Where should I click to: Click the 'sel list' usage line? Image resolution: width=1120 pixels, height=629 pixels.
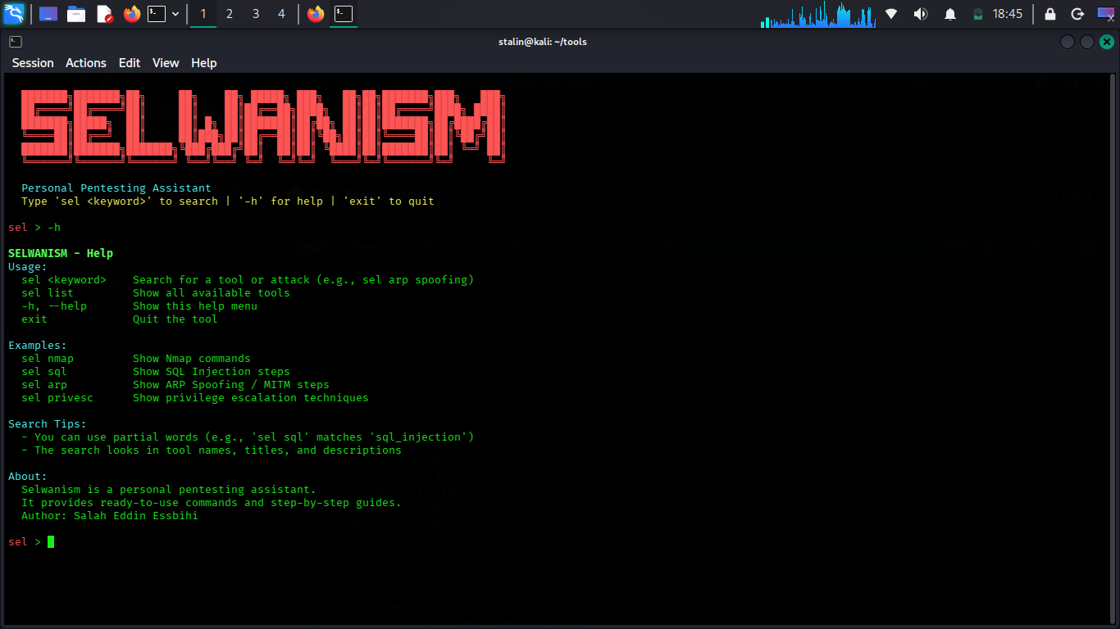click(x=156, y=293)
